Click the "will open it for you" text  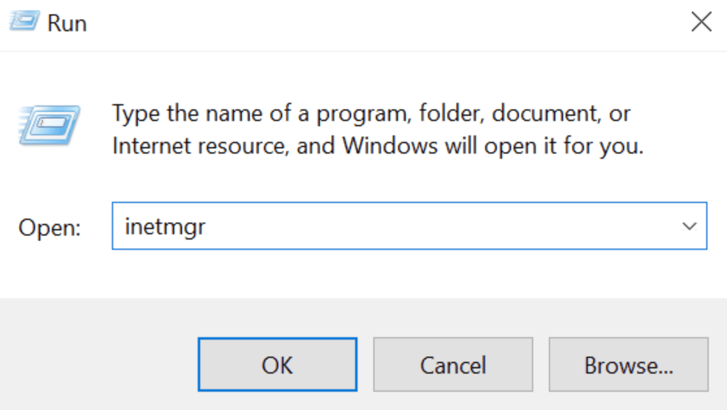(544, 146)
